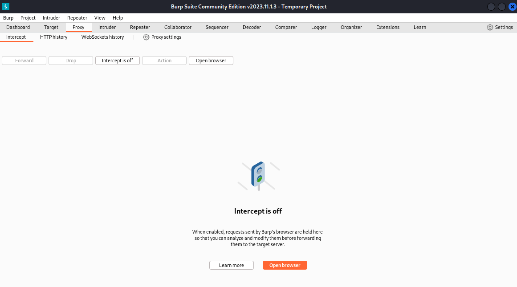Turn intercept on with the Intercept is off toggle
The width and height of the screenshot is (517, 287).
117,60
